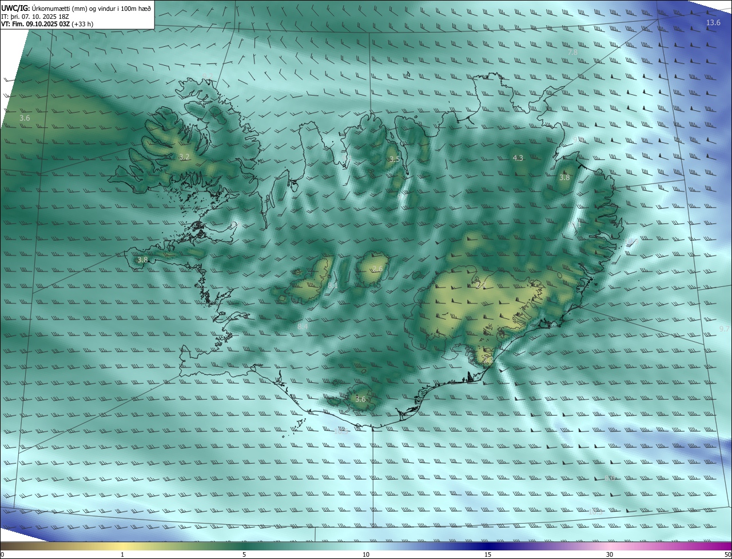This screenshot has width=732, height=559.
Task: Click the 3.8 value beside 4.3
Action: point(564,178)
